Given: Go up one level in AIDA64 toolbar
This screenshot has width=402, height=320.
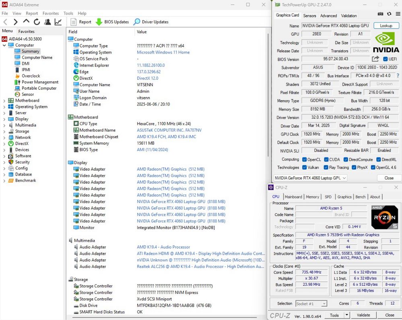Looking at the screenshot, I should [x=26, y=22].
